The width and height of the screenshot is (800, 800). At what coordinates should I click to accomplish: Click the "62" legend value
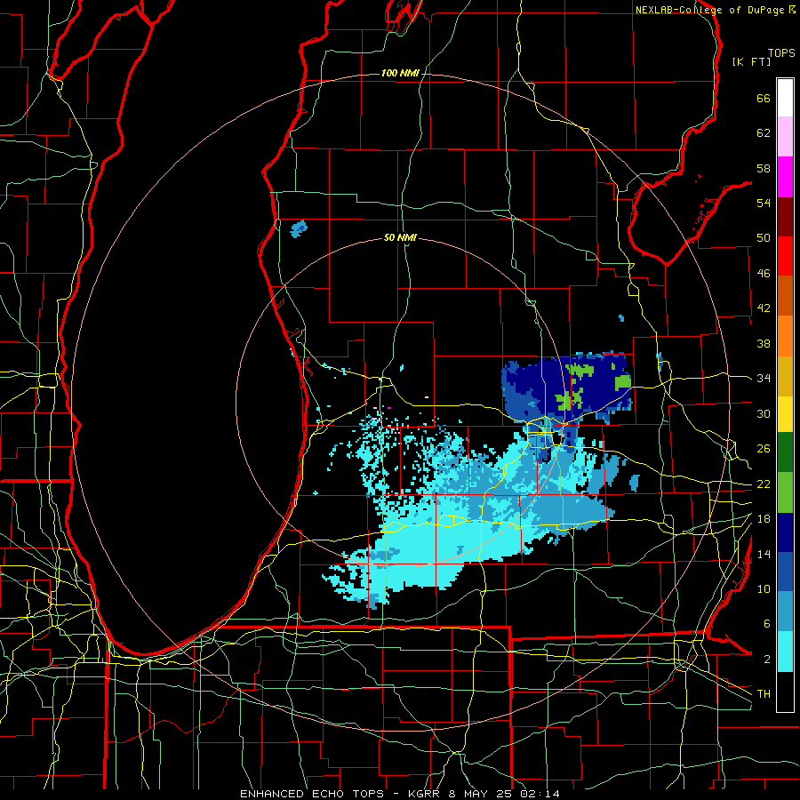(x=764, y=133)
